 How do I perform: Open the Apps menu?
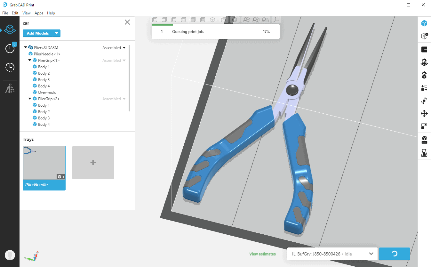pos(39,13)
